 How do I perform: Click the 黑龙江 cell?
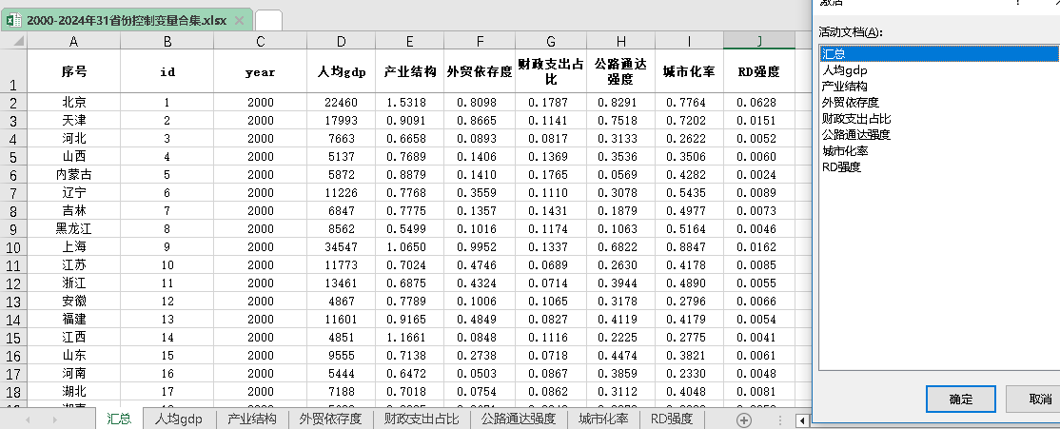tap(73, 228)
